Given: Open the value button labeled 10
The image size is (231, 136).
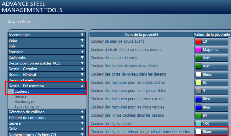Looking at the screenshot, I should click(x=211, y=41).
